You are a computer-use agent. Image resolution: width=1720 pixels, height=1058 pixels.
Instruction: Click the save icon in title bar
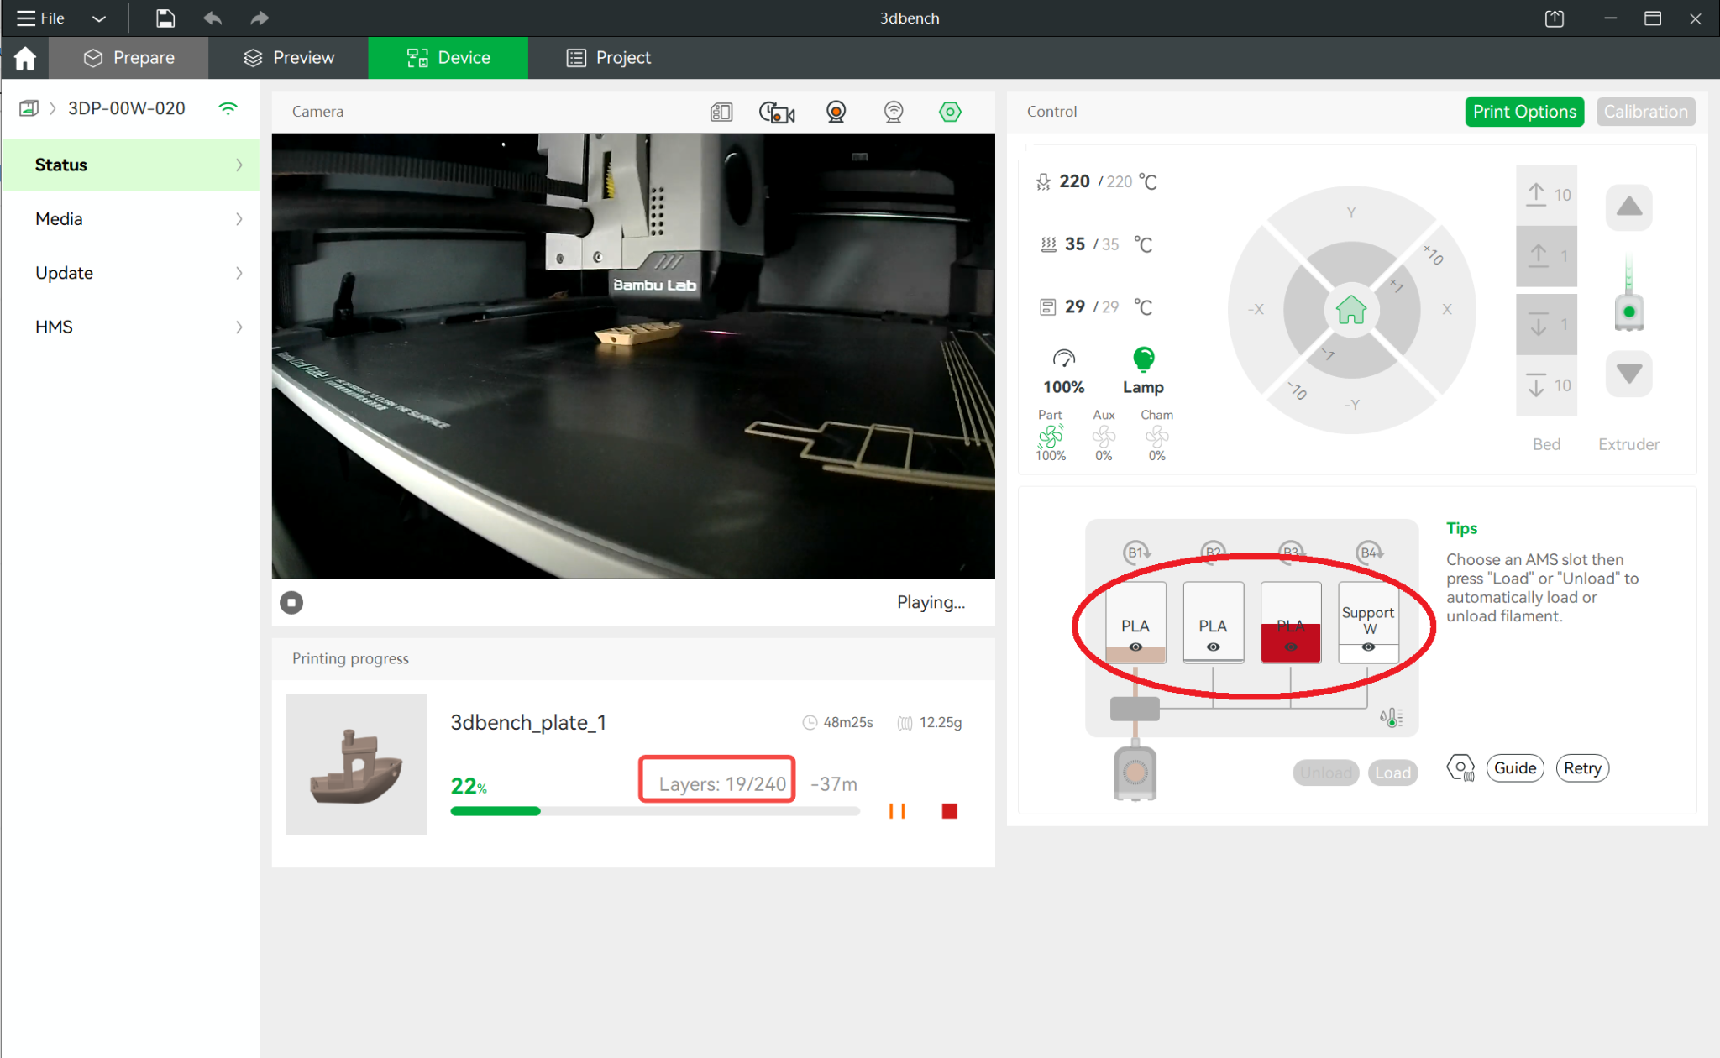click(165, 18)
